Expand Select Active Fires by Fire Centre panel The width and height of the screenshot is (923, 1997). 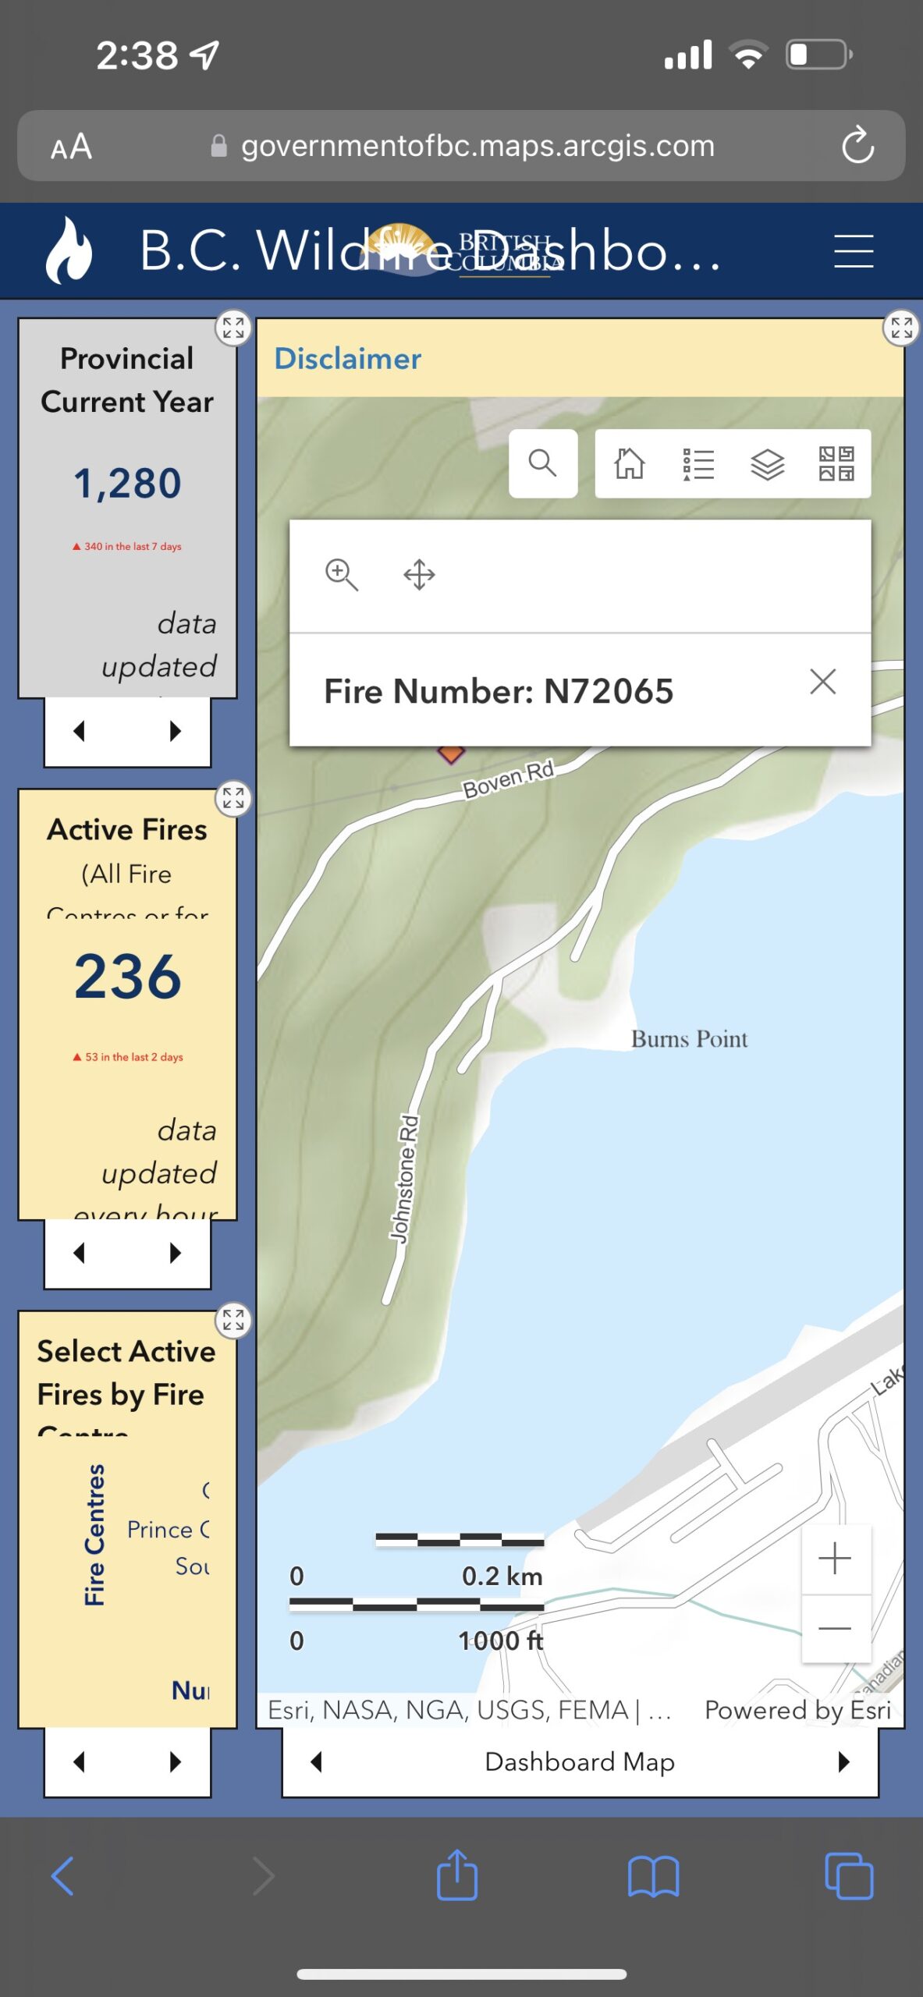point(233,1320)
